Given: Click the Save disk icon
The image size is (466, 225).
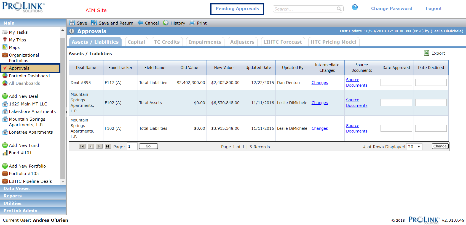Looking at the screenshot, I should point(72,23).
